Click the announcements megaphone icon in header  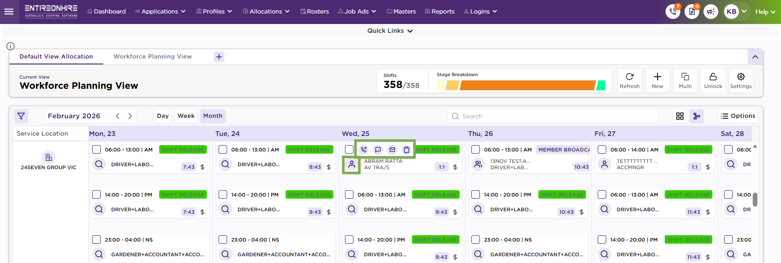(x=711, y=12)
